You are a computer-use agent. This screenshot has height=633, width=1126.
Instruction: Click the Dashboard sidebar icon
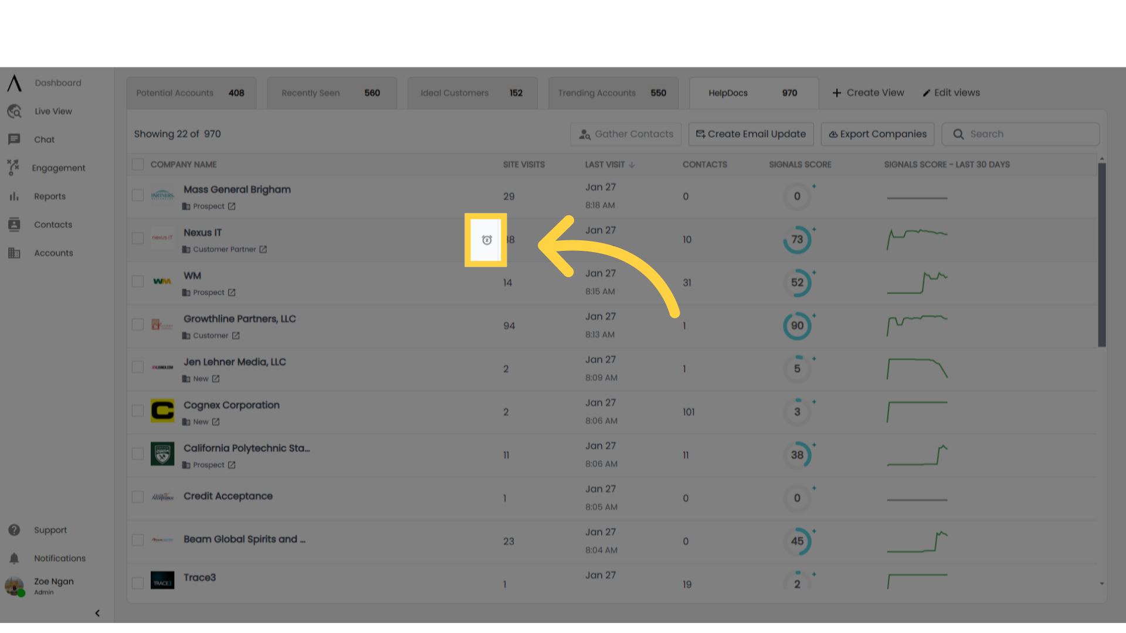coord(14,83)
